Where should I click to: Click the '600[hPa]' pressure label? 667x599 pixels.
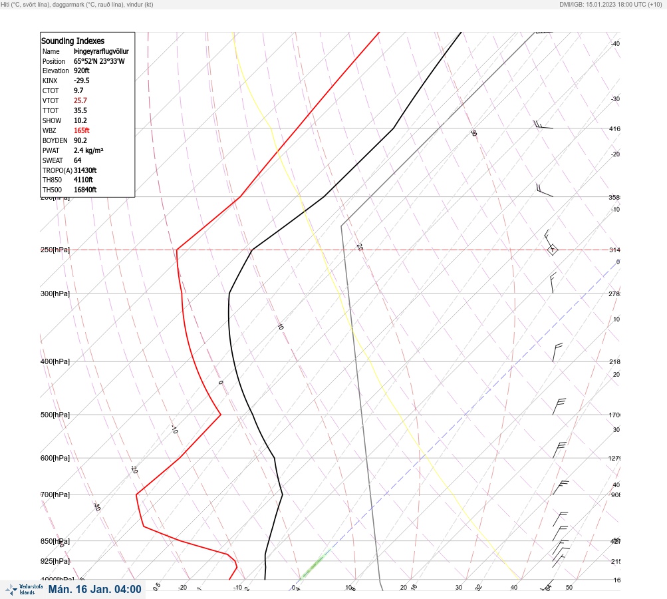coord(55,458)
